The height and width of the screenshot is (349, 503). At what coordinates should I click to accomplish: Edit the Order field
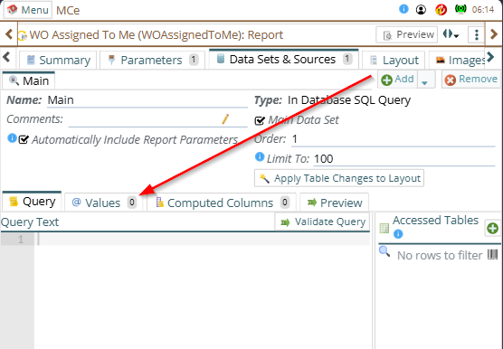point(393,139)
